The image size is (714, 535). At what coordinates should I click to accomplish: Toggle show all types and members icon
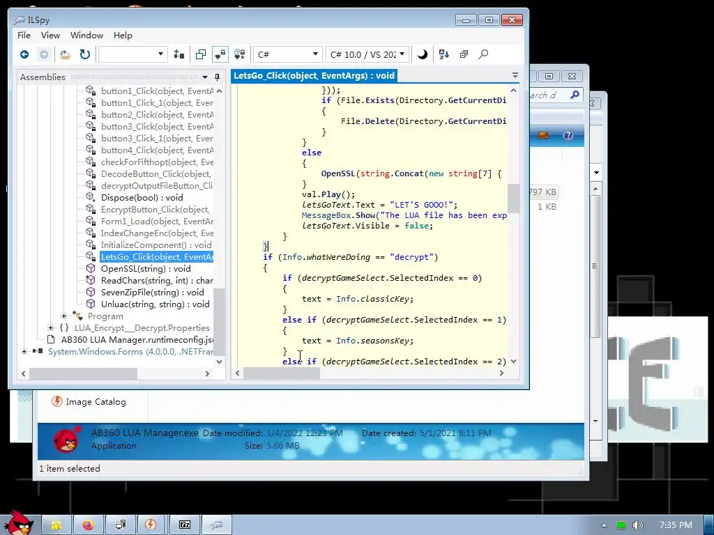pos(240,54)
